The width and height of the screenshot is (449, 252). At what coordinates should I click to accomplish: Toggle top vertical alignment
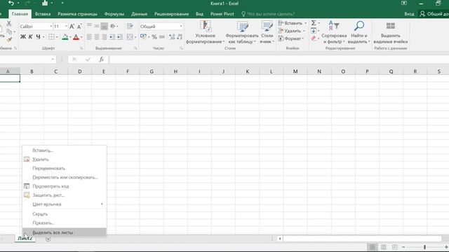(89, 26)
